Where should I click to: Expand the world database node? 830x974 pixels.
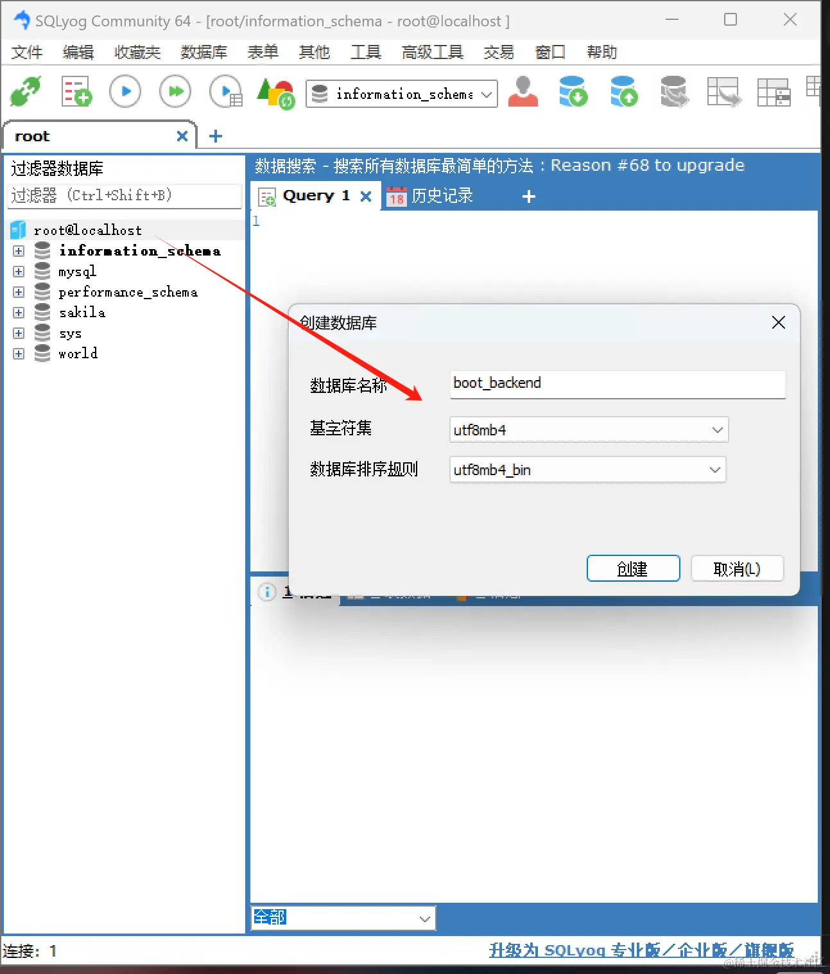19,354
